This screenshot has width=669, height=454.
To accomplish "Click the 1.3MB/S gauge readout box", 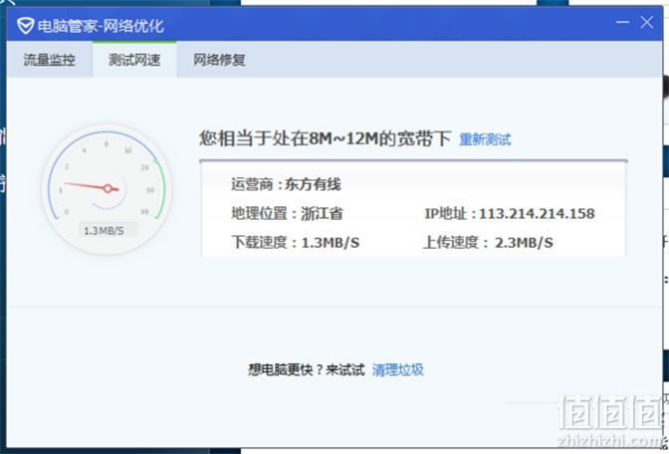I will click(x=108, y=230).
